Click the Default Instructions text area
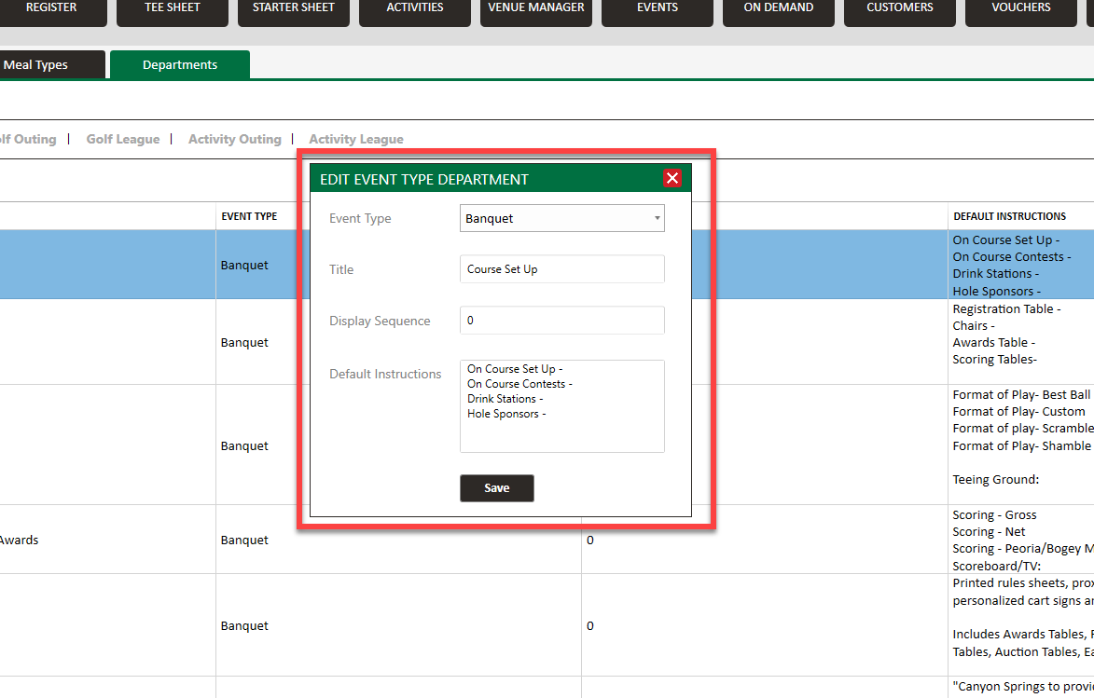The height and width of the screenshot is (698, 1094). (x=562, y=406)
